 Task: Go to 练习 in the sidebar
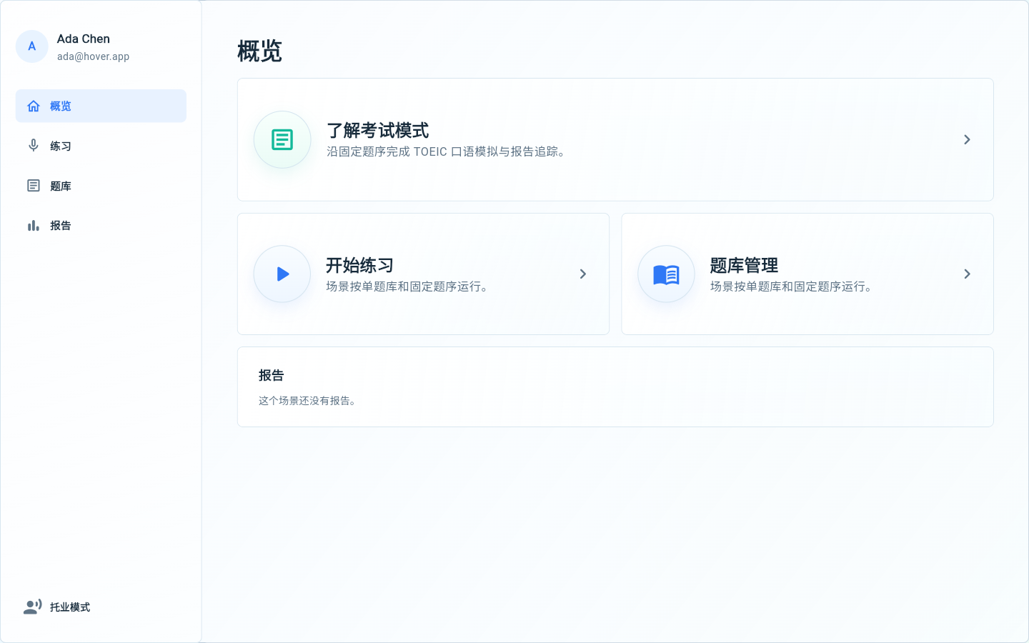click(101, 146)
